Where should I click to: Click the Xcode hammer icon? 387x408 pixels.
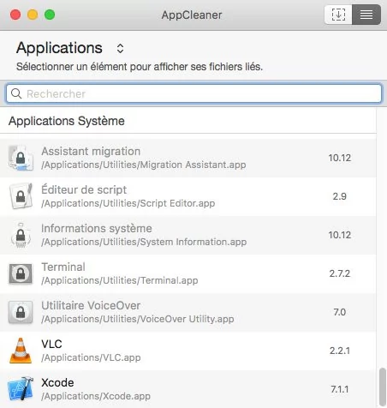point(21,389)
